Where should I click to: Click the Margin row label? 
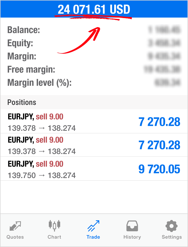(x=22, y=56)
